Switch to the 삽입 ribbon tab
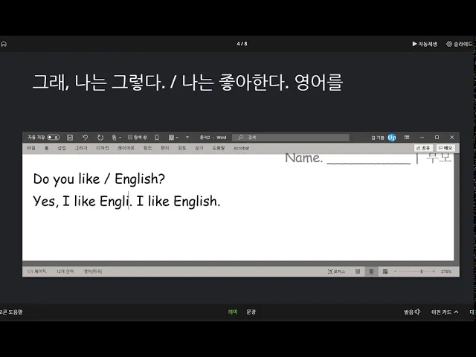The image size is (476, 357). coord(62,148)
